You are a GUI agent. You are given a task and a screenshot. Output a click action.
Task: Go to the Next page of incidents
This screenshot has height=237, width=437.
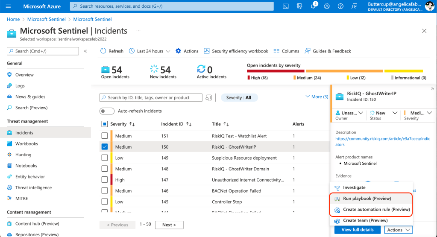point(169,225)
